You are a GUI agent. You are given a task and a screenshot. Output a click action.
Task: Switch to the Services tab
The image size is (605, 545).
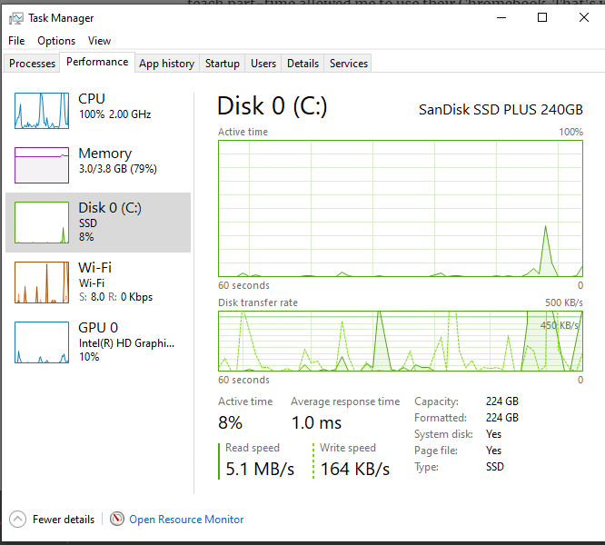pyautogui.click(x=349, y=64)
